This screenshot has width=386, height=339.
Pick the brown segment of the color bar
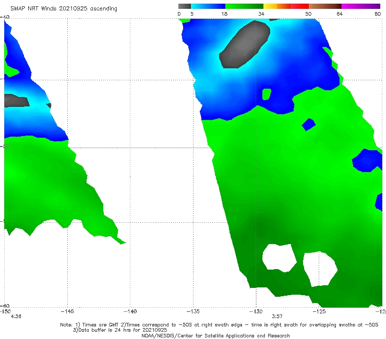pos(325,6)
